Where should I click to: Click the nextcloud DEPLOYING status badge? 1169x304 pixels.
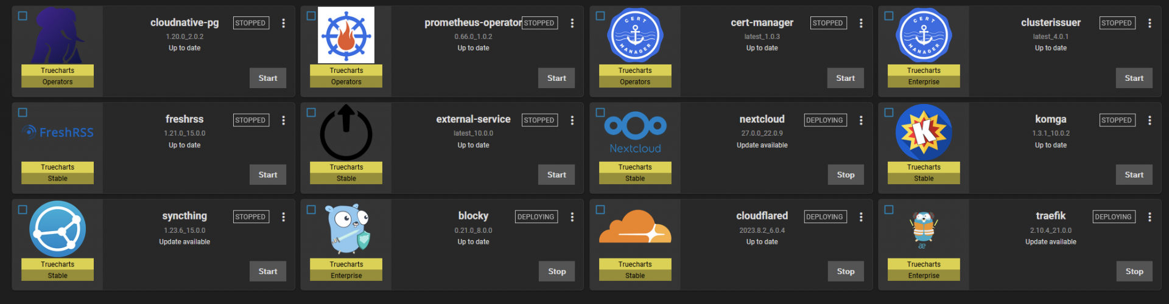(824, 120)
